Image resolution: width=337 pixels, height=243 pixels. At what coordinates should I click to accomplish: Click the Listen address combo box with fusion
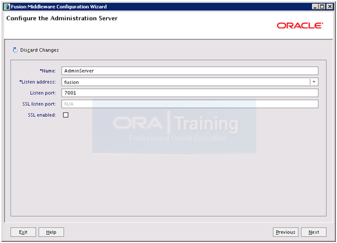tap(190, 82)
